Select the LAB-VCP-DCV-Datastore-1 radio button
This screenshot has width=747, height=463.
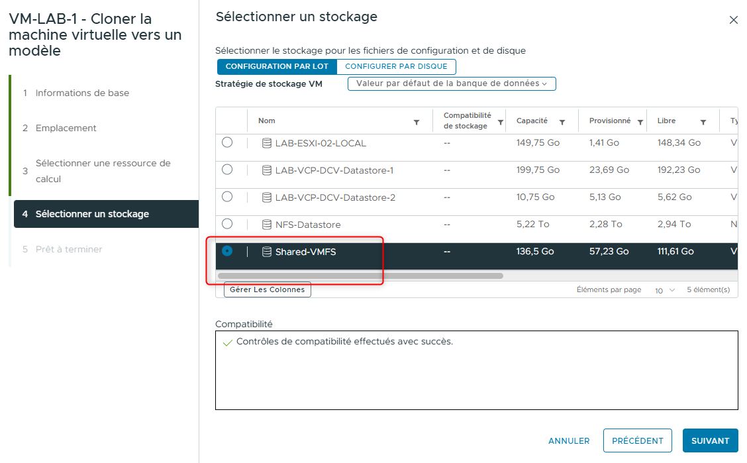coord(226,170)
